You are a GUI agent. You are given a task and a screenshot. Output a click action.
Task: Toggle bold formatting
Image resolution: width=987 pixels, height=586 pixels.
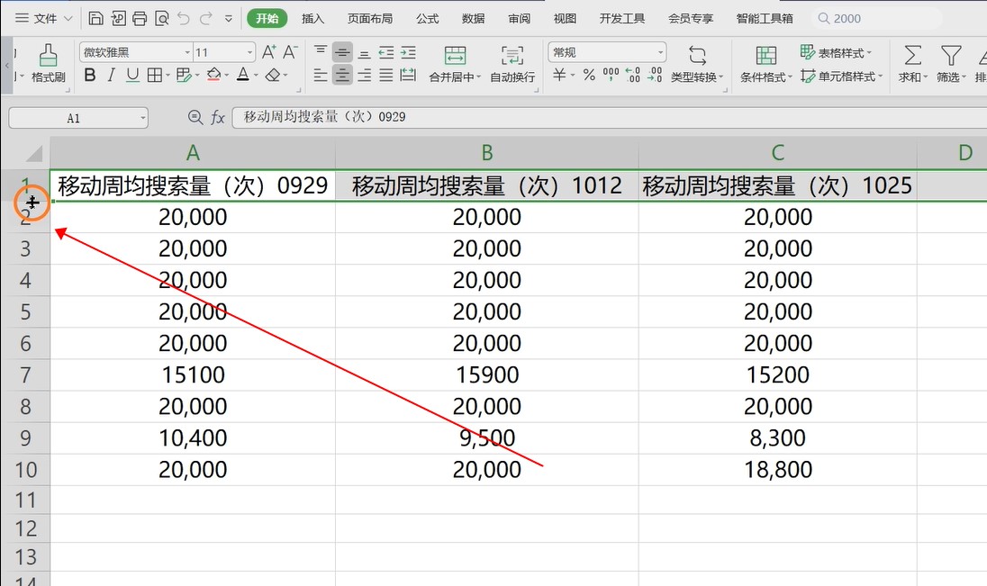[x=90, y=76]
